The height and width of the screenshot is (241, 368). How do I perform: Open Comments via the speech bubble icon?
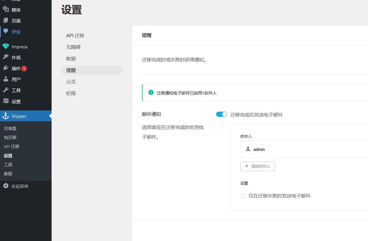tap(6, 32)
